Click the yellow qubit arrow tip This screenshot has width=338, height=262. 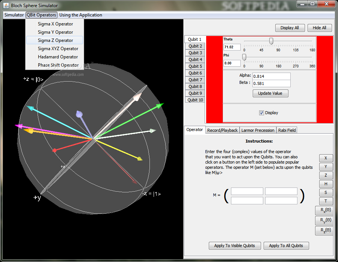click(x=140, y=159)
